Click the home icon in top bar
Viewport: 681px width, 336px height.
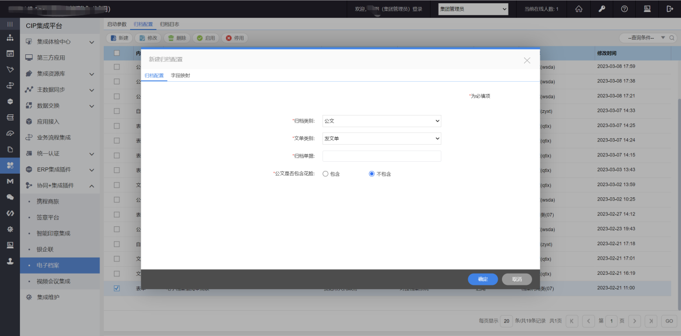[579, 9]
